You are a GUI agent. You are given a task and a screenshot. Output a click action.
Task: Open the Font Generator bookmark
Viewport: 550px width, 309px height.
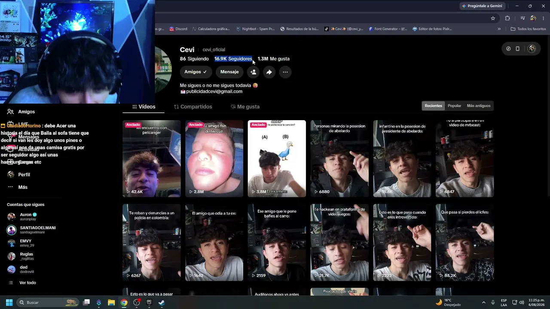[x=388, y=29]
